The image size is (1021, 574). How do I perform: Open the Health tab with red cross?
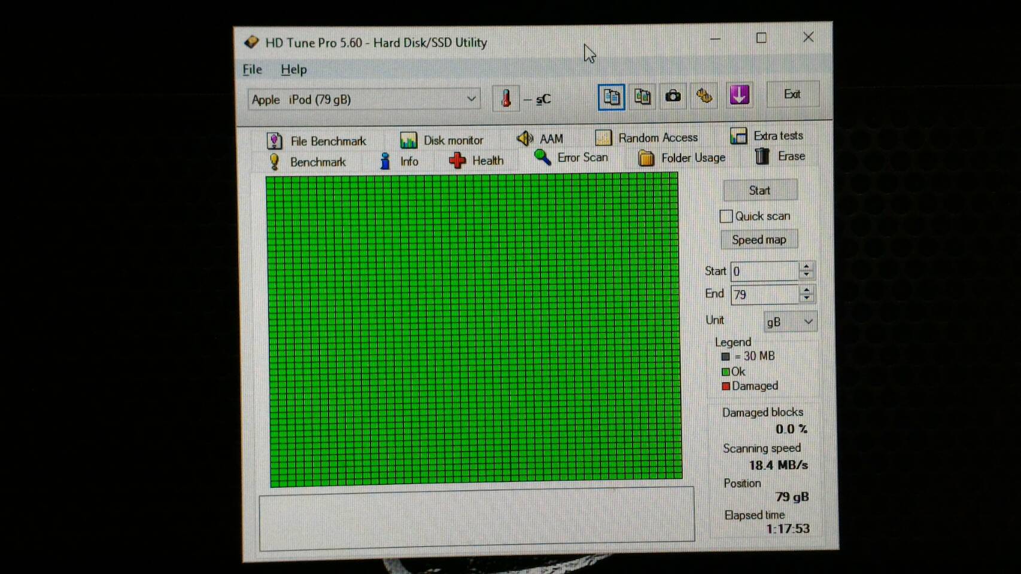tap(476, 161)
